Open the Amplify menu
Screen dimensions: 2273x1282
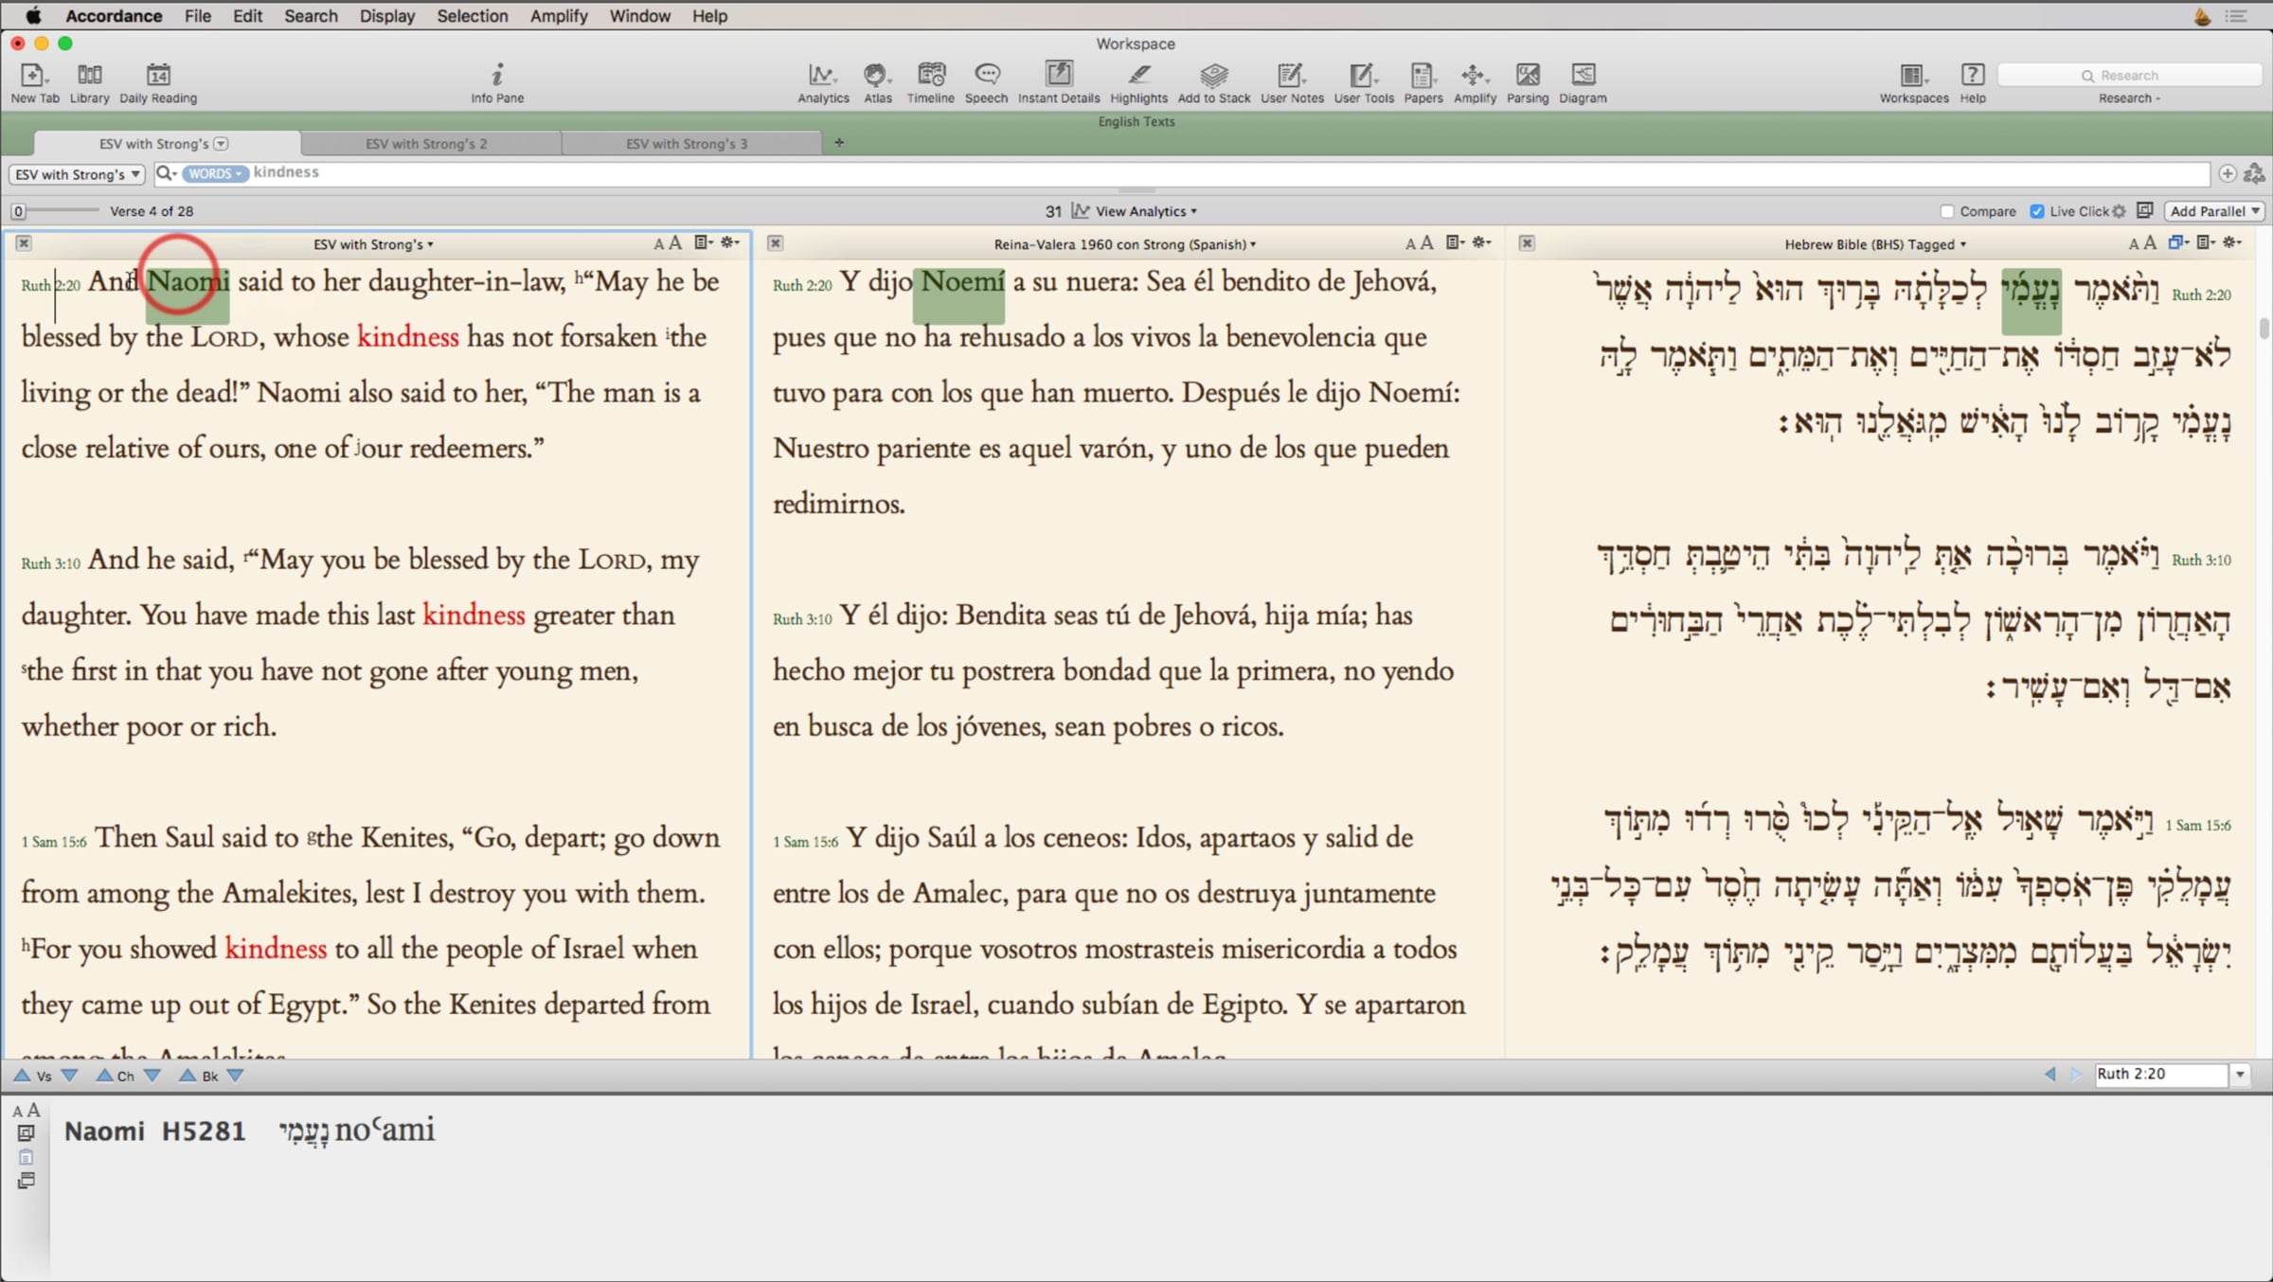point(558,16)
